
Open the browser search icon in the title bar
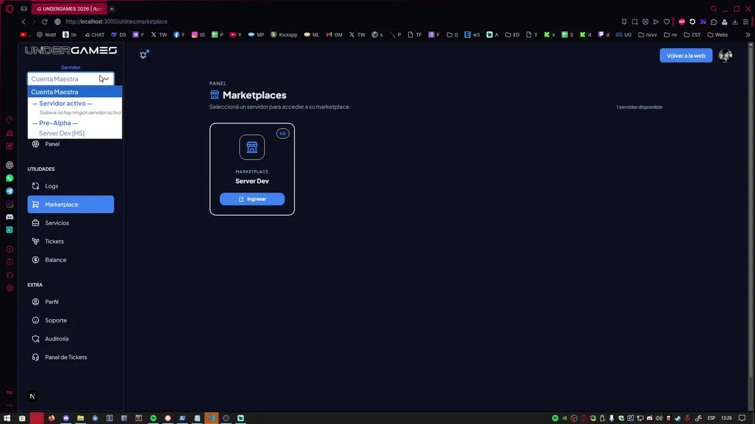tap(714, 9)
